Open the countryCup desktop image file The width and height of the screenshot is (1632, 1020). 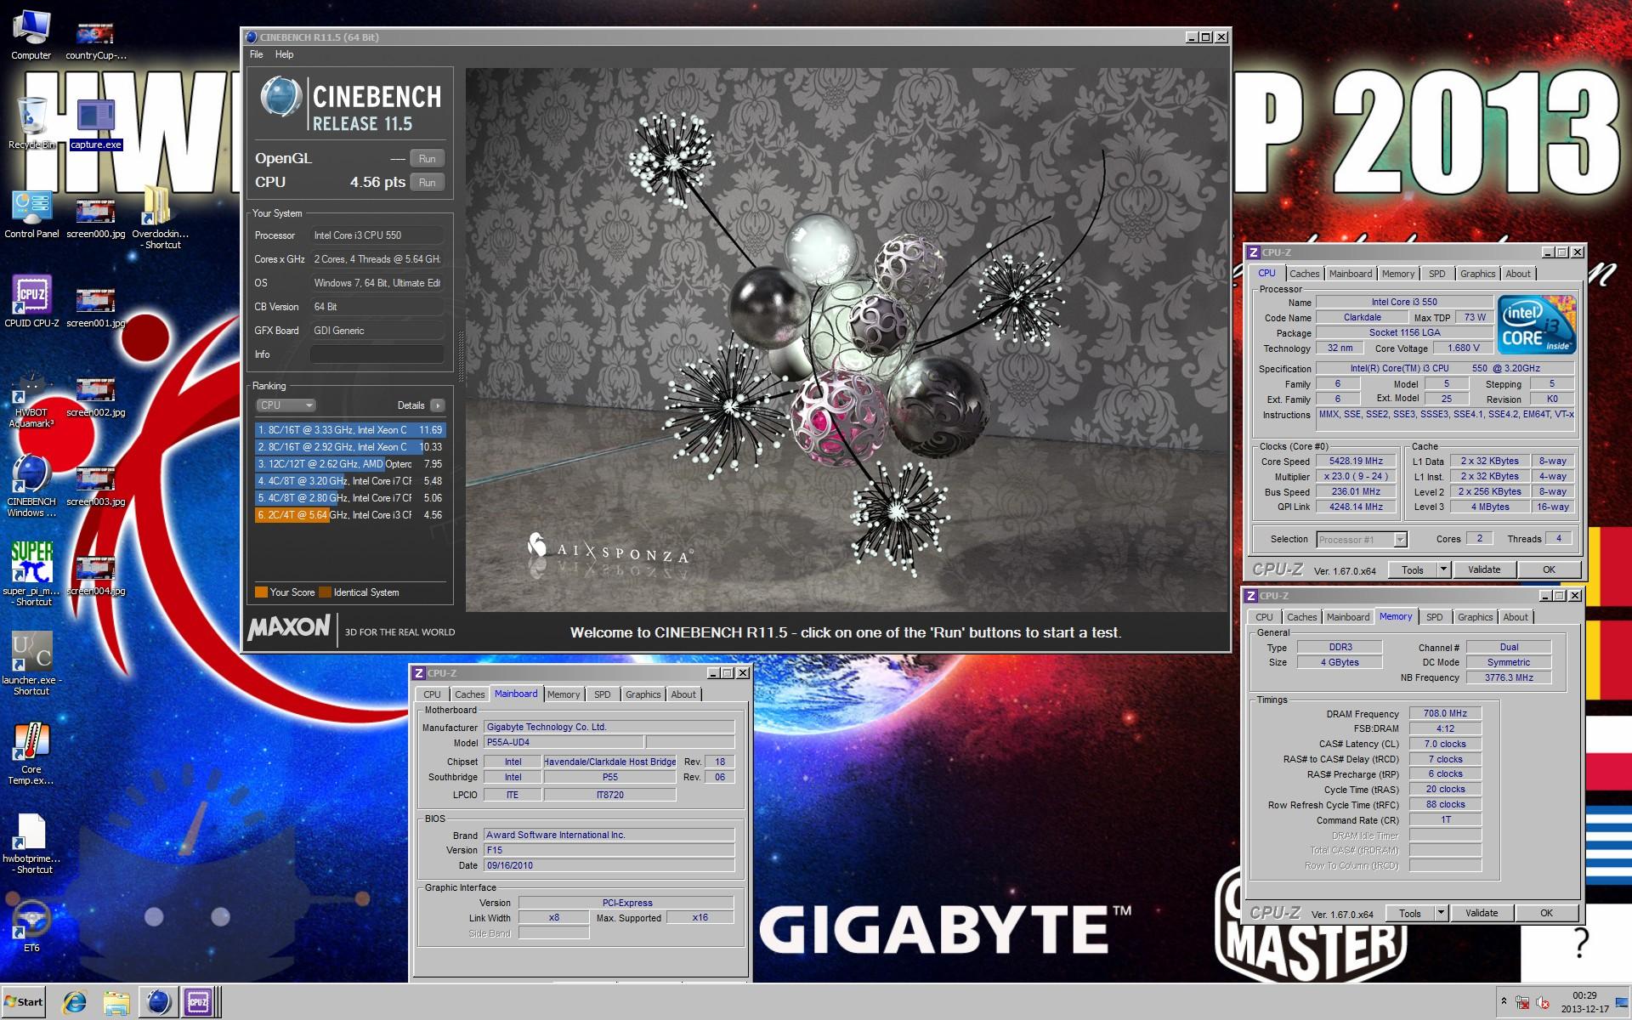point(95,38)
